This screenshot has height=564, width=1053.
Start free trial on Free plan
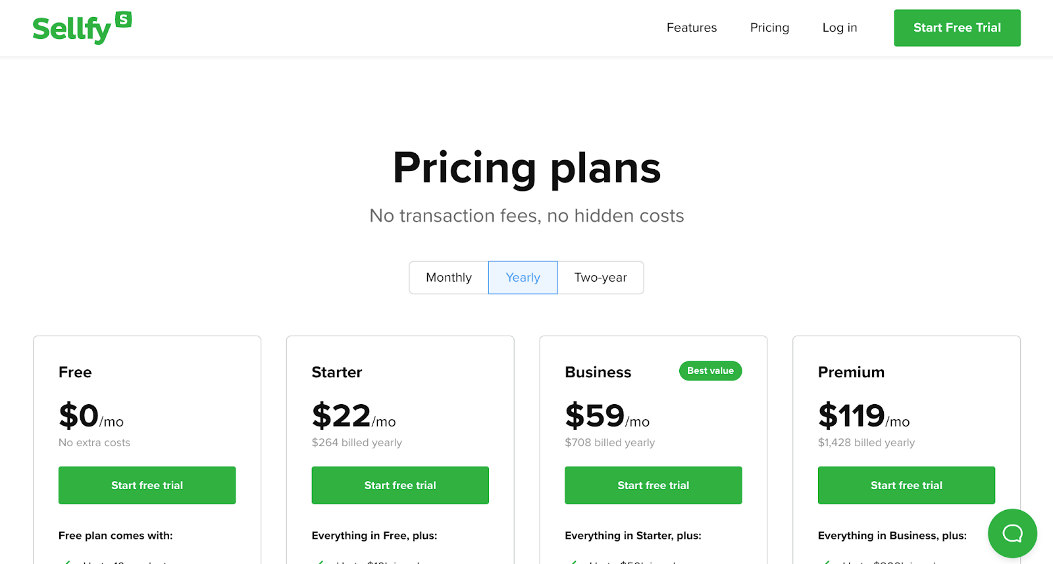pos(147,485)
